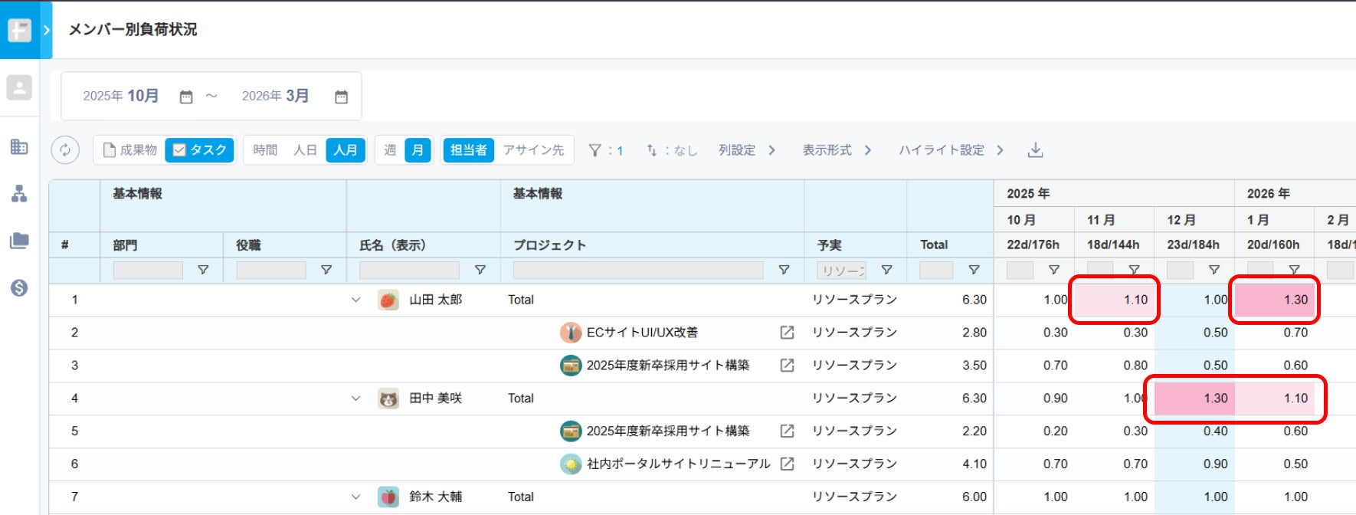
Task: Open ECサイトUI/UX改善 external link icon
Action: coord(787,333)
